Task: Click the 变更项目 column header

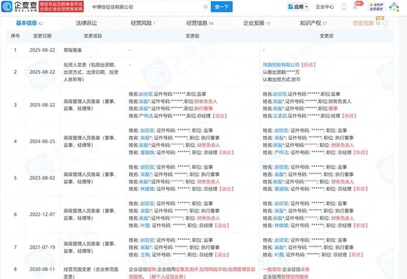Action: coord(93,36)
